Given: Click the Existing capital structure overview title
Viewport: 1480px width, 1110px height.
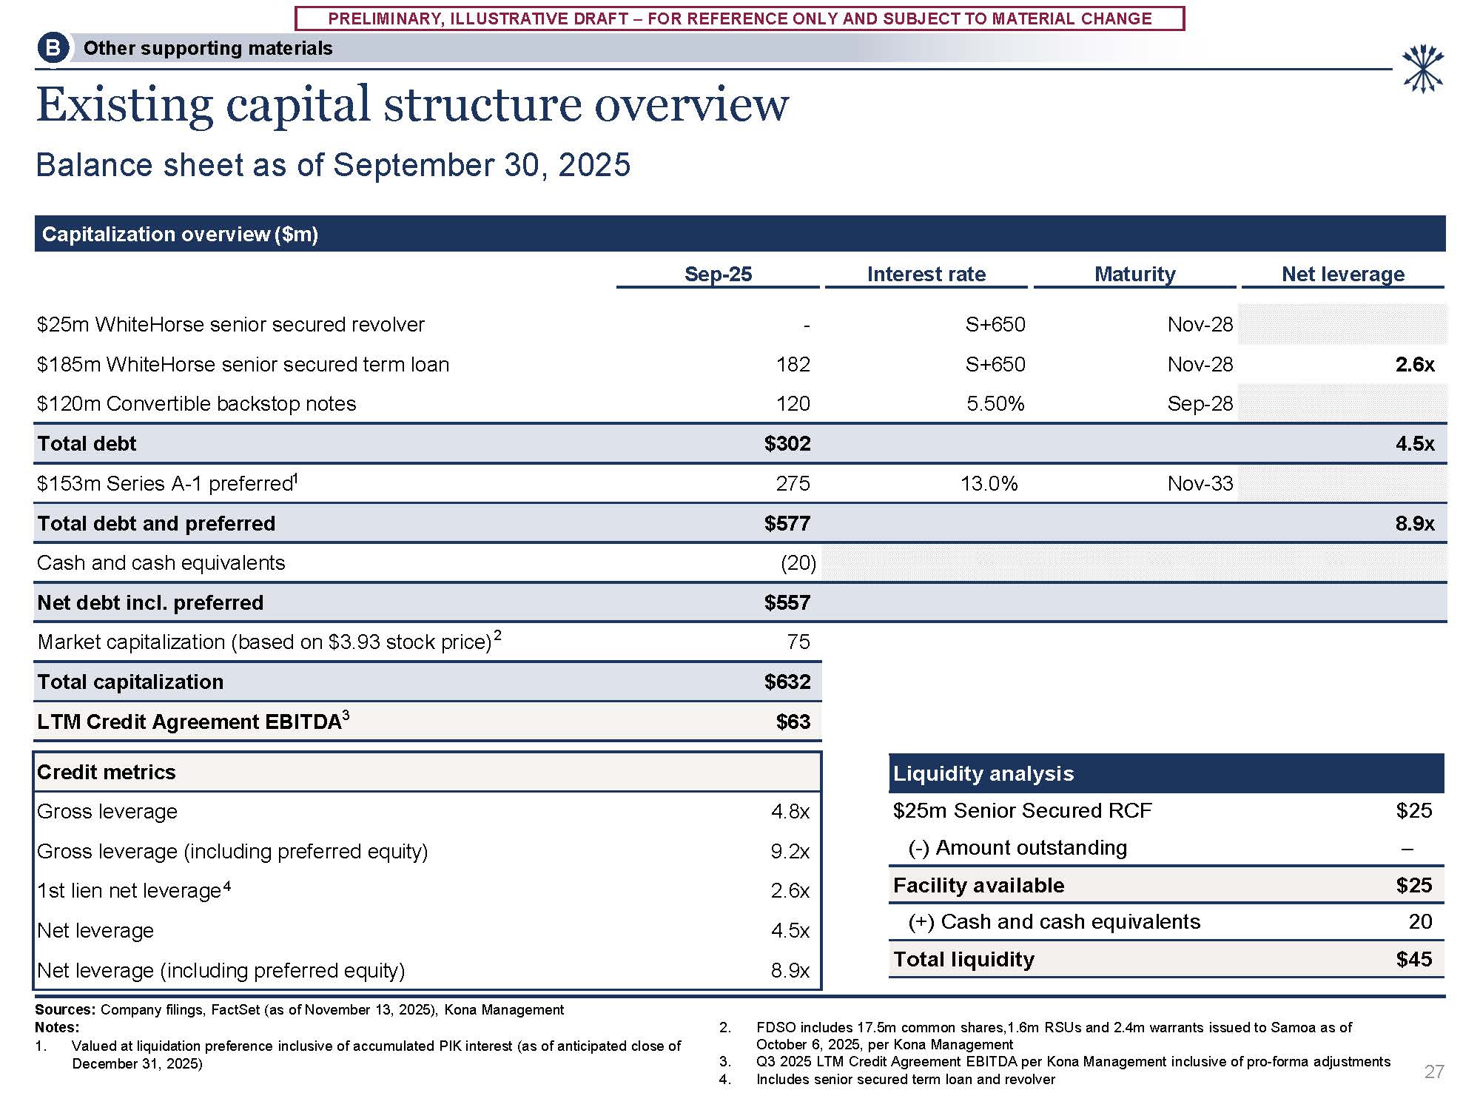Looking at the screenshot, I should 412,104.
